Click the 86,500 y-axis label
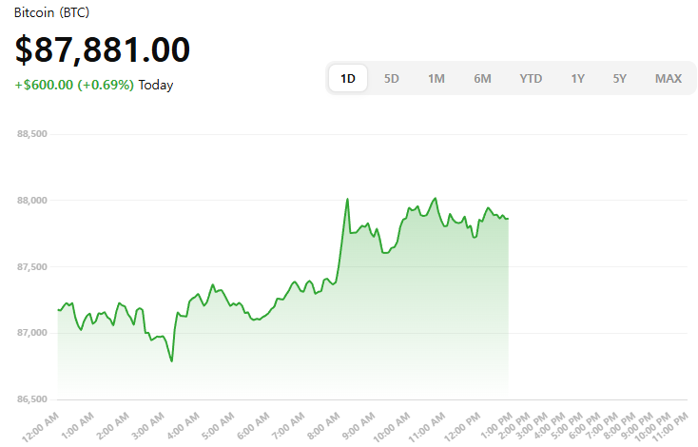 [31, 398]
